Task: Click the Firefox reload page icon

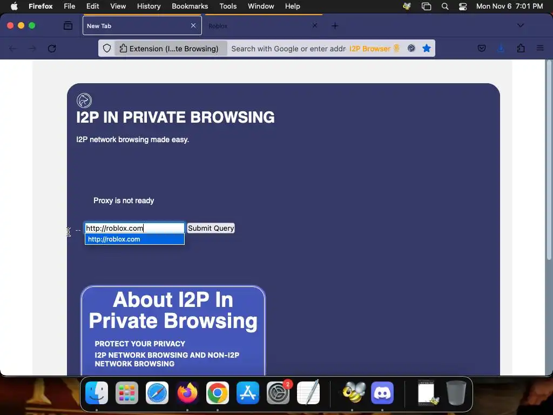Action: click(x=52, y=48)
